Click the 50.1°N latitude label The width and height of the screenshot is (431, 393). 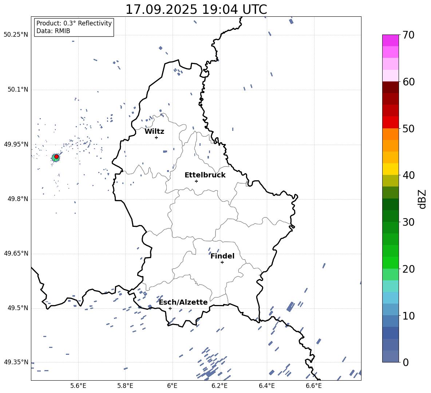point(18,89)
